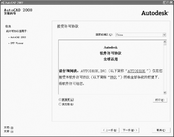Viewport: 174px width, 137px height.
Task: Click the 打印 (Print) button
Action: point(160,100)
